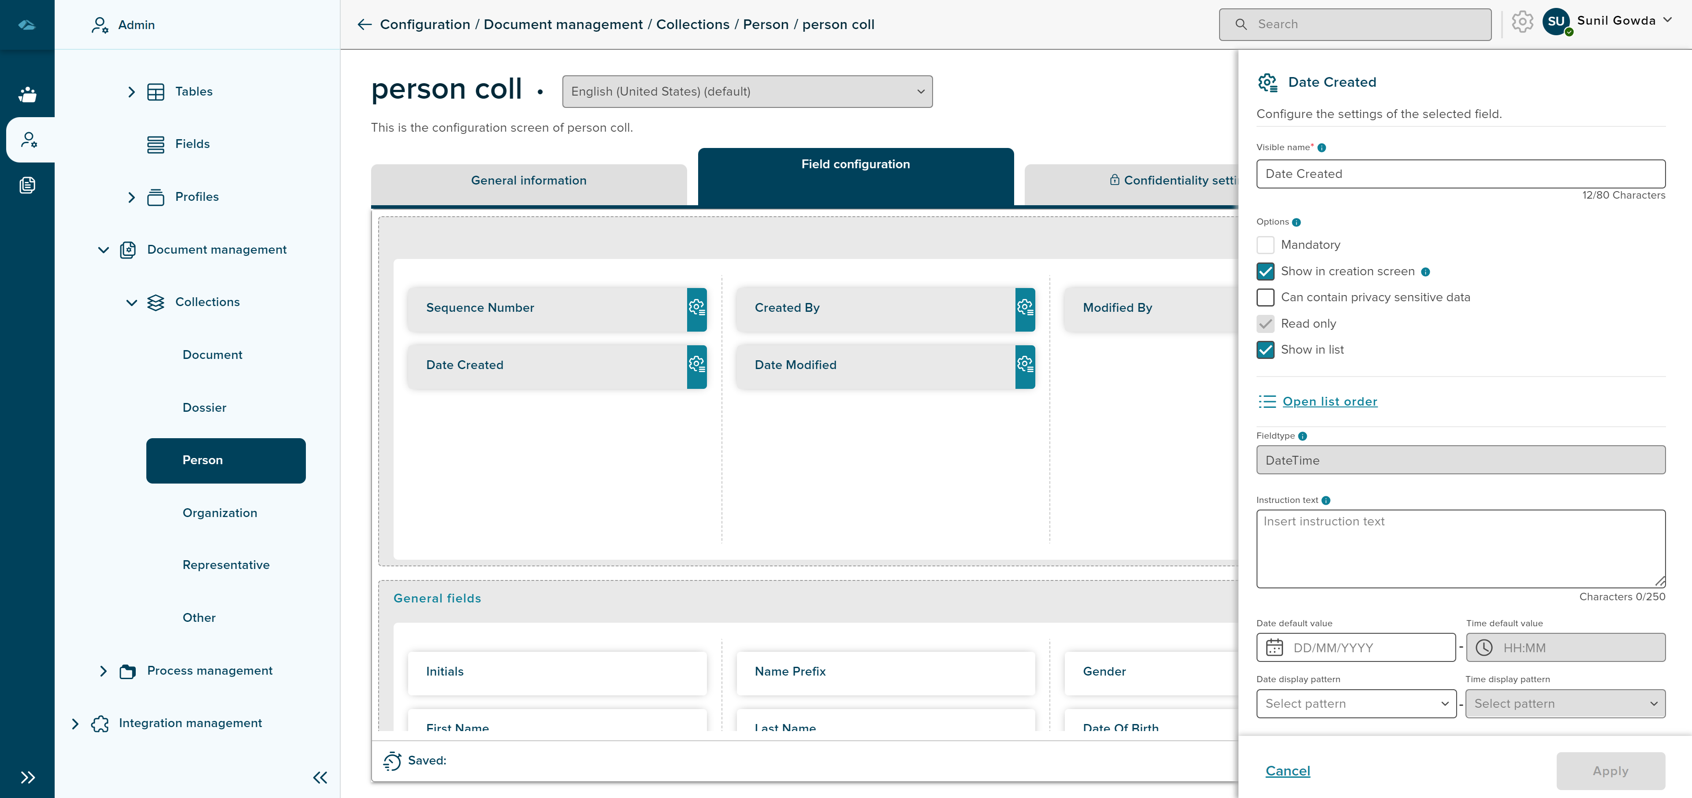This screenshot has height=798, width=1692.
Task: Open global settings gear near user avatar
Action: [x=1522, y=22]
